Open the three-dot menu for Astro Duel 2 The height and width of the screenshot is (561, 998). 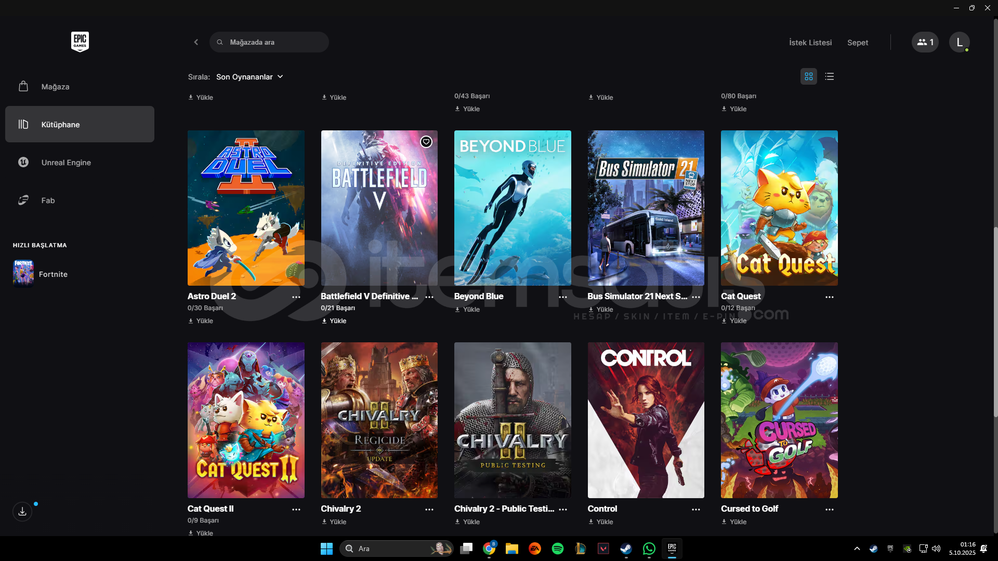296,297
